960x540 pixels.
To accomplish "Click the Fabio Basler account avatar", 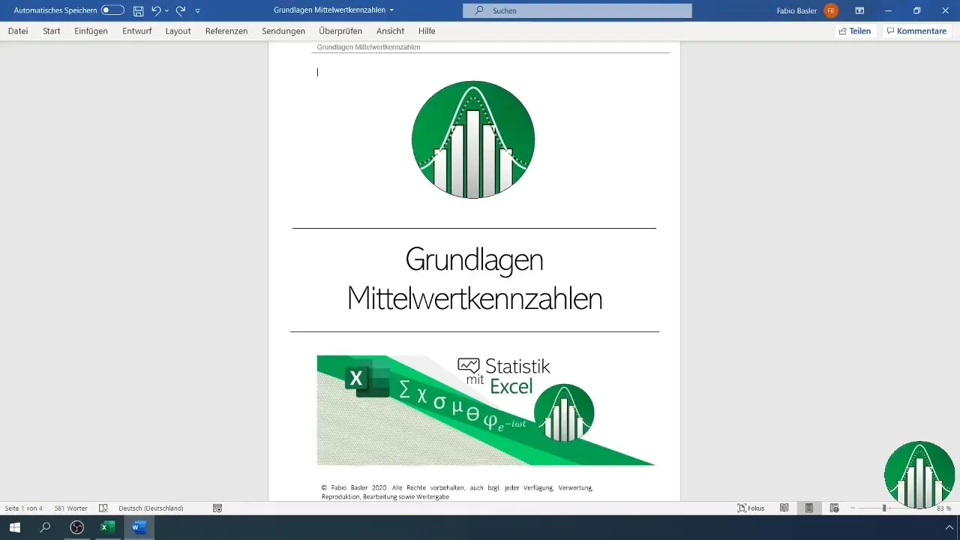I will click(830, 10).
